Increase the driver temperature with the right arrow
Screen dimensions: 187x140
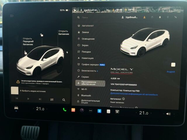point(47,109)
